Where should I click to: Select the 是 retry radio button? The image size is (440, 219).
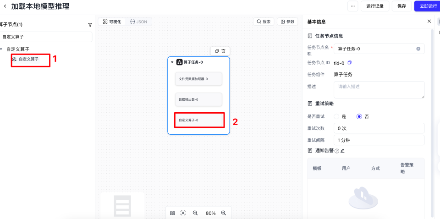pyautogui.click(x=336, y=117)
